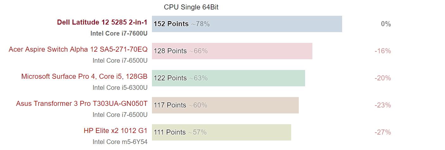Click the CPU Single 64Bit heading
The width and height of the screenshot is (445, 150).
[x=191, y=7]
